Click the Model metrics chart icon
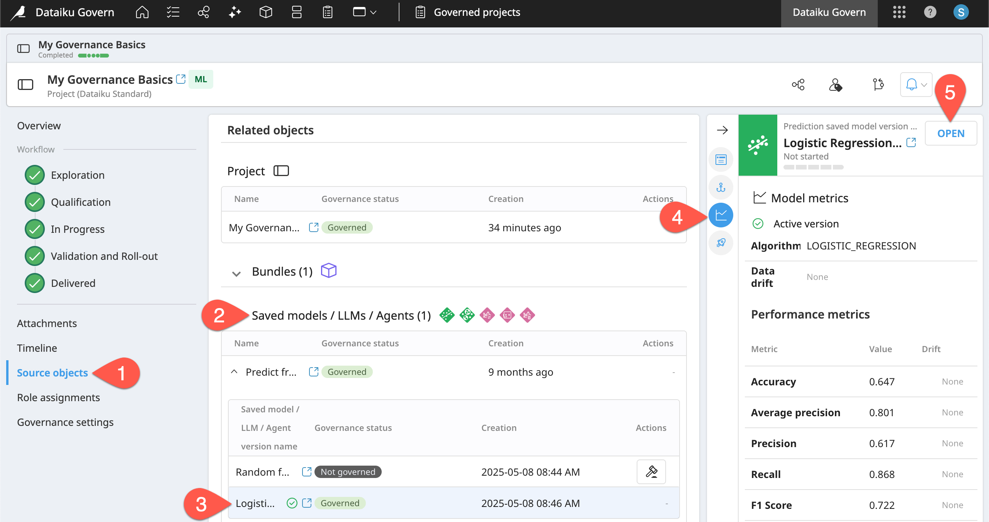Image resolution: width=989 pixels, height=522 pixels. [x=721, y=215]
